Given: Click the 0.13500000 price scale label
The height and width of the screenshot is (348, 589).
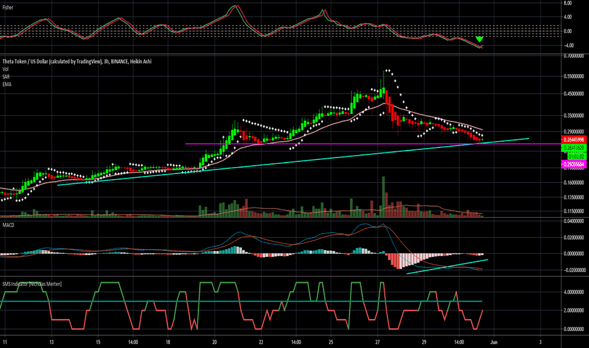Looking at the screenshot, I should click(574, 197).
